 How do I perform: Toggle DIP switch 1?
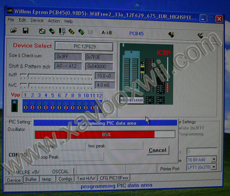pyautogui.click(x=26, y=106)
